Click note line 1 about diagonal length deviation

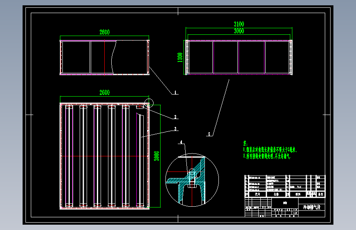pyautogui.click(x=270, y=150)
